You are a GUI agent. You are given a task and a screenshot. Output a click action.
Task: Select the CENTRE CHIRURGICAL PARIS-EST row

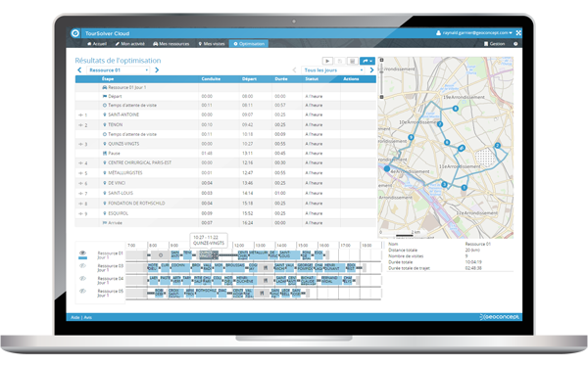coord(225,162)
